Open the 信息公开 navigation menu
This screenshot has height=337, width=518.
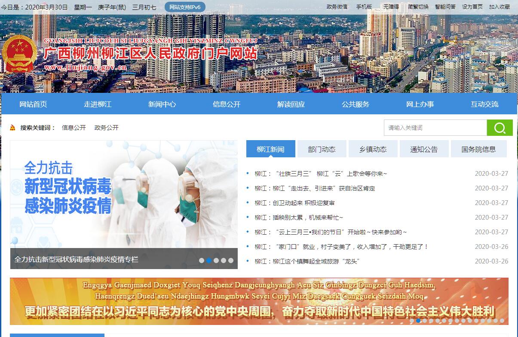coord(227,104)
